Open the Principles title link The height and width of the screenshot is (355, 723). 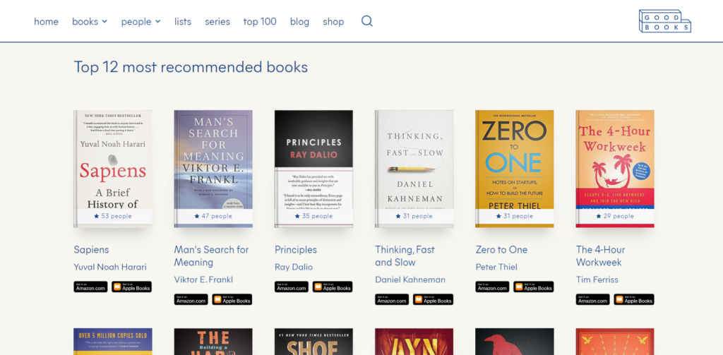coord(296,250)
